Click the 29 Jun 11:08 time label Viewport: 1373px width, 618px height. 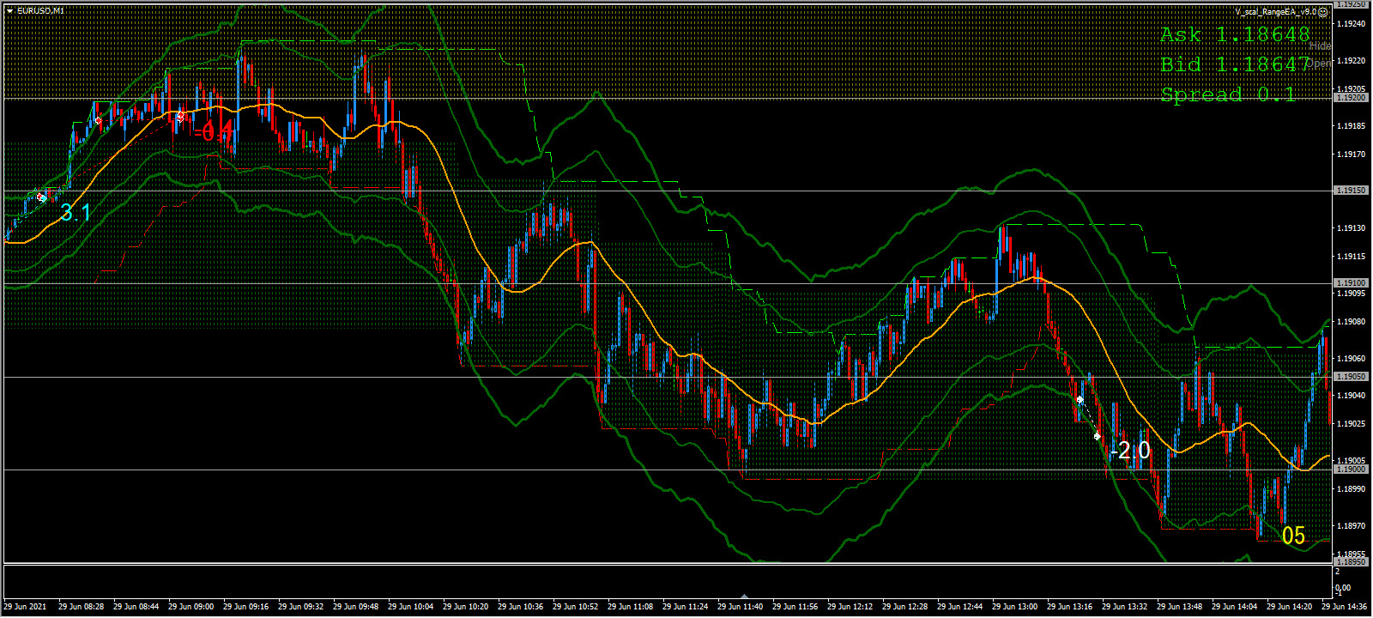630,607
